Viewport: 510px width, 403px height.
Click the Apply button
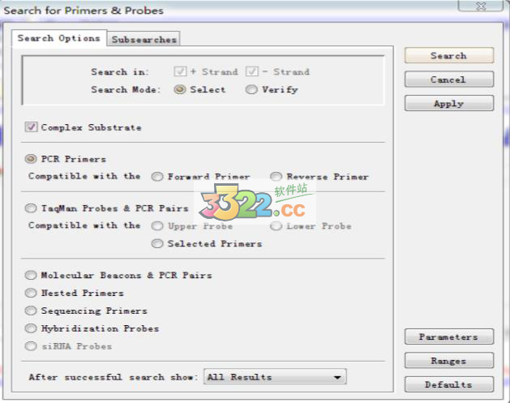(x=449, y=104)
